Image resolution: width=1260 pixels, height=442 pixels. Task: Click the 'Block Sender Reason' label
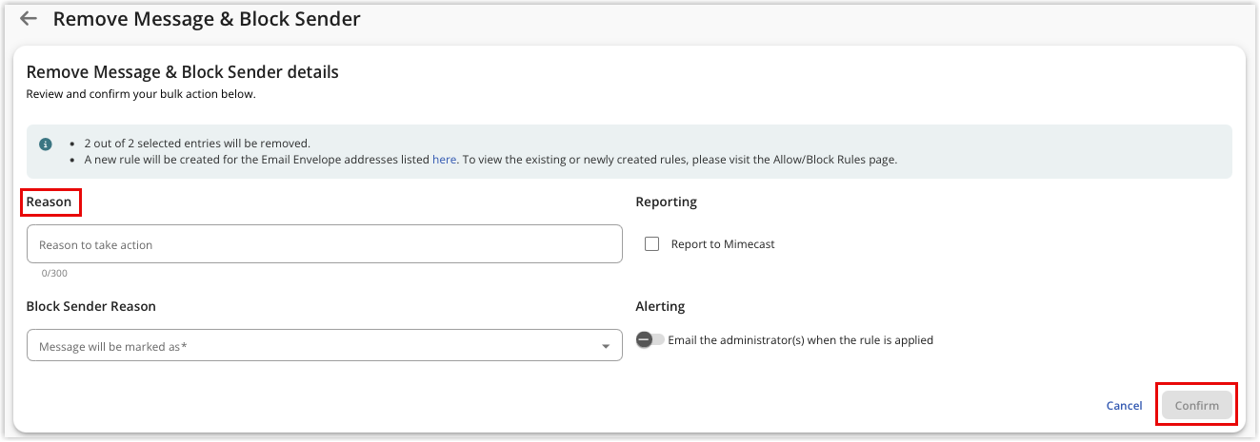point(91,306)
